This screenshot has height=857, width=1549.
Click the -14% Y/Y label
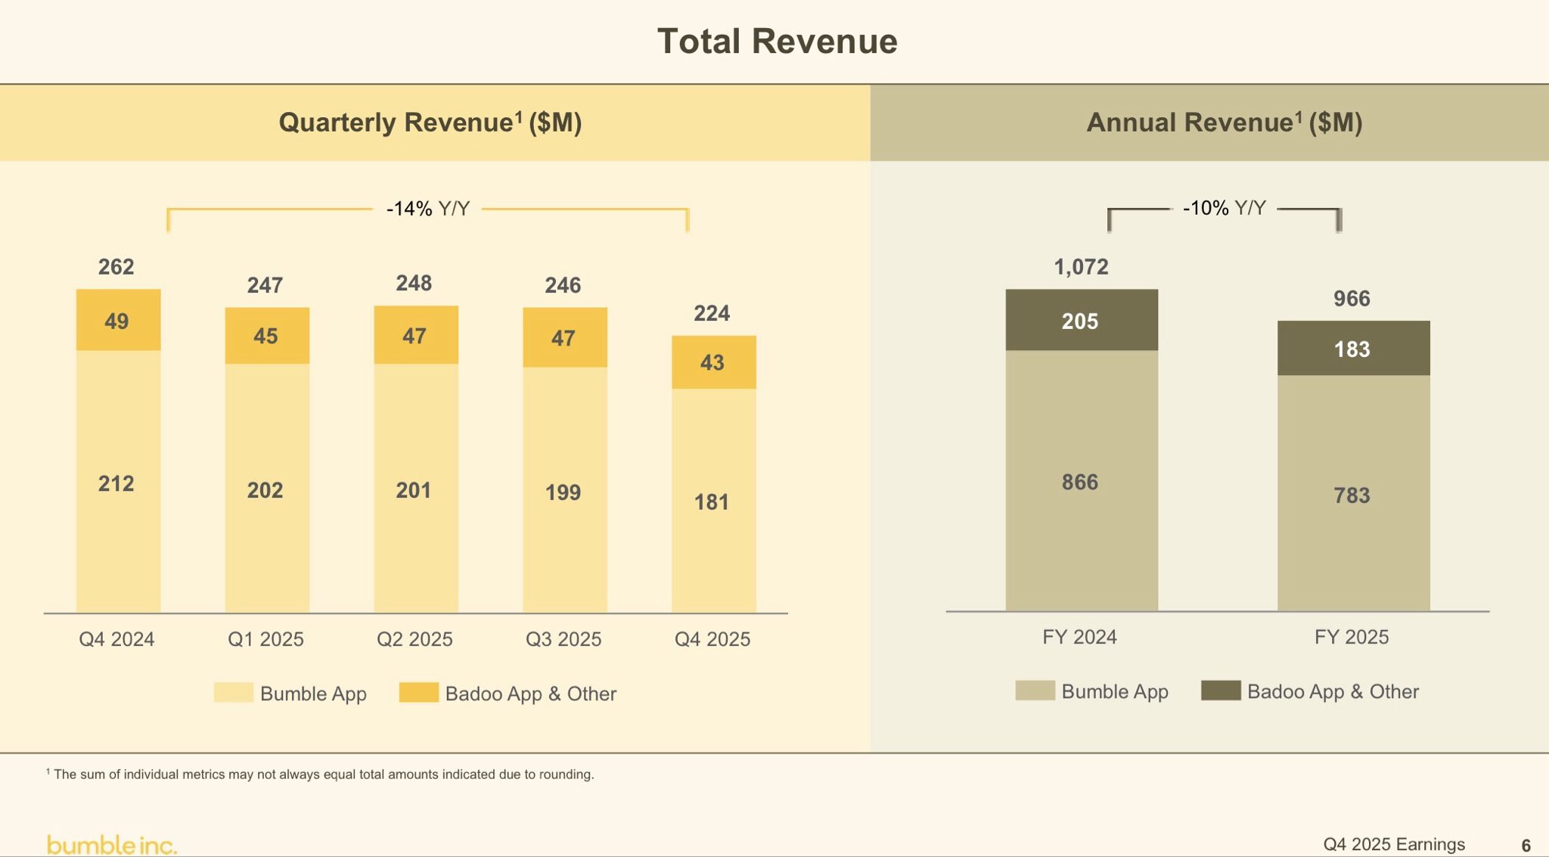click(x=428, y=209)
